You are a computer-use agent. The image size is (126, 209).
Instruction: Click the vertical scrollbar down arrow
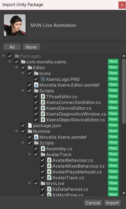tap(124, 193)
